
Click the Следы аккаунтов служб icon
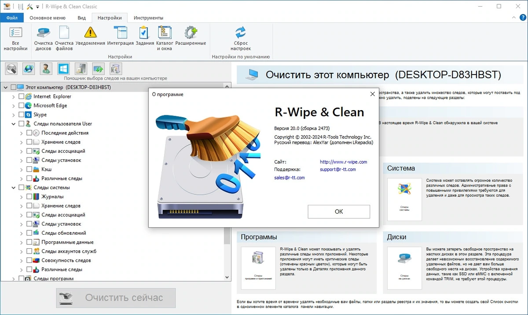[37, 251]
